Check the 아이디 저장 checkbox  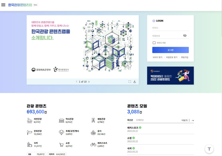point(154,43)
